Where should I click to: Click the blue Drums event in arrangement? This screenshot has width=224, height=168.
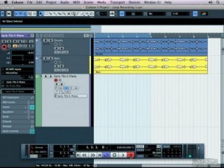point(150,47)
